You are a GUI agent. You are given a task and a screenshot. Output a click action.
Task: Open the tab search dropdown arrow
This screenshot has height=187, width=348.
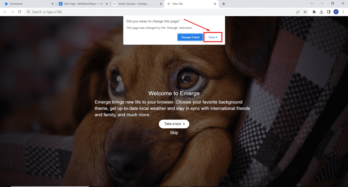pyautogui.click(x=312, y=3)
